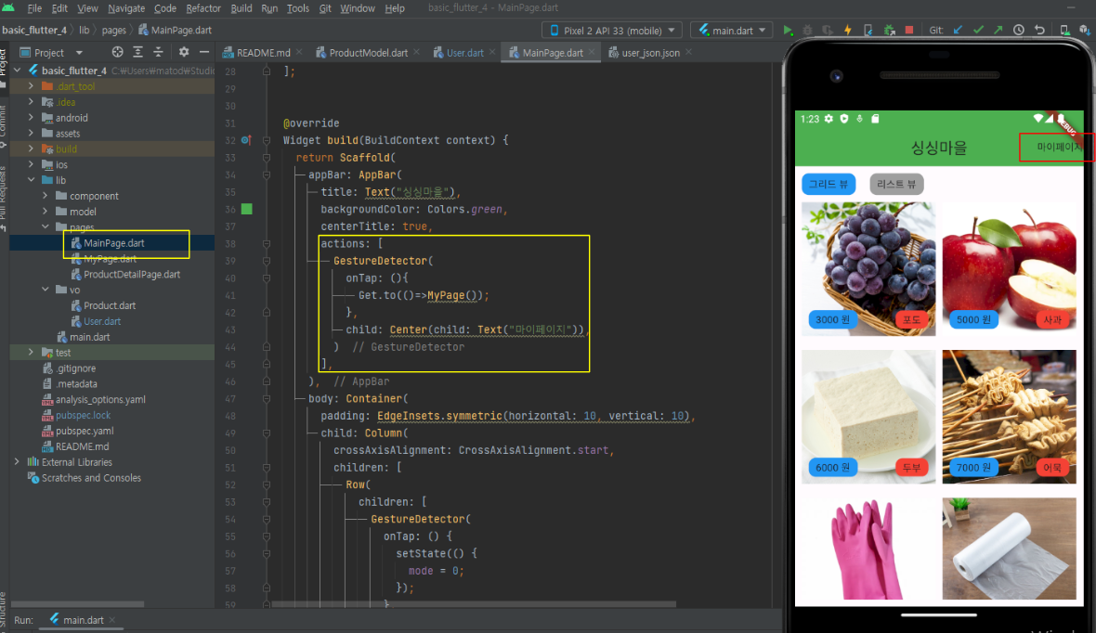This screenshot has width=1096, height=633.
Task: Open the Build menu
Action: click(x=241, y=8)
